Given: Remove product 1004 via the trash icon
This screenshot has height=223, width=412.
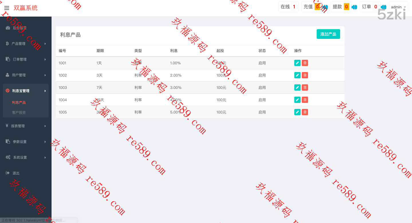Looking at the screenshot, I should coord(305,100).
